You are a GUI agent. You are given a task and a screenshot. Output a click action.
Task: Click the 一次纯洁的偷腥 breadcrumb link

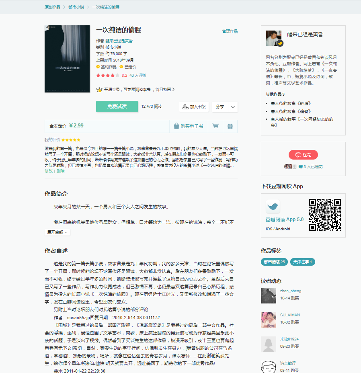pos(106,7)
